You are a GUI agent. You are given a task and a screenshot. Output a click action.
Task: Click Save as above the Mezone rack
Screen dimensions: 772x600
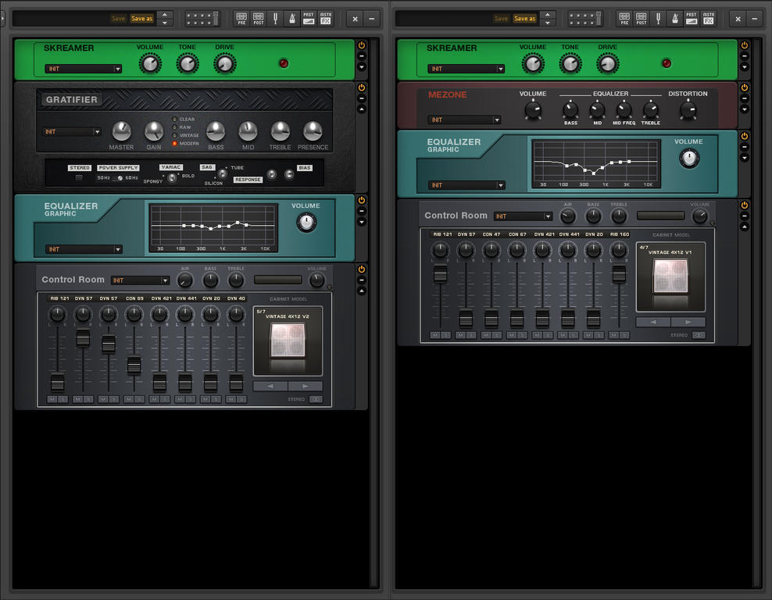point(524,19)
